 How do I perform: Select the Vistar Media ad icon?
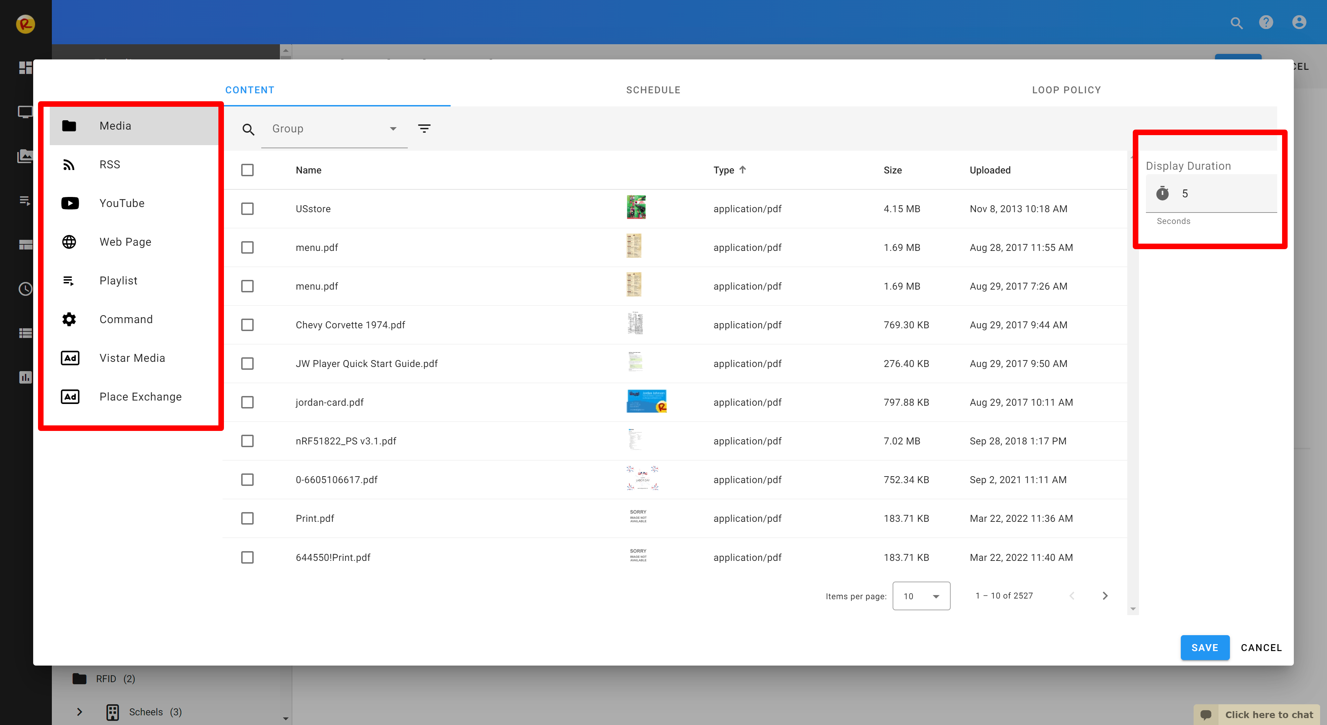[70, 358]
